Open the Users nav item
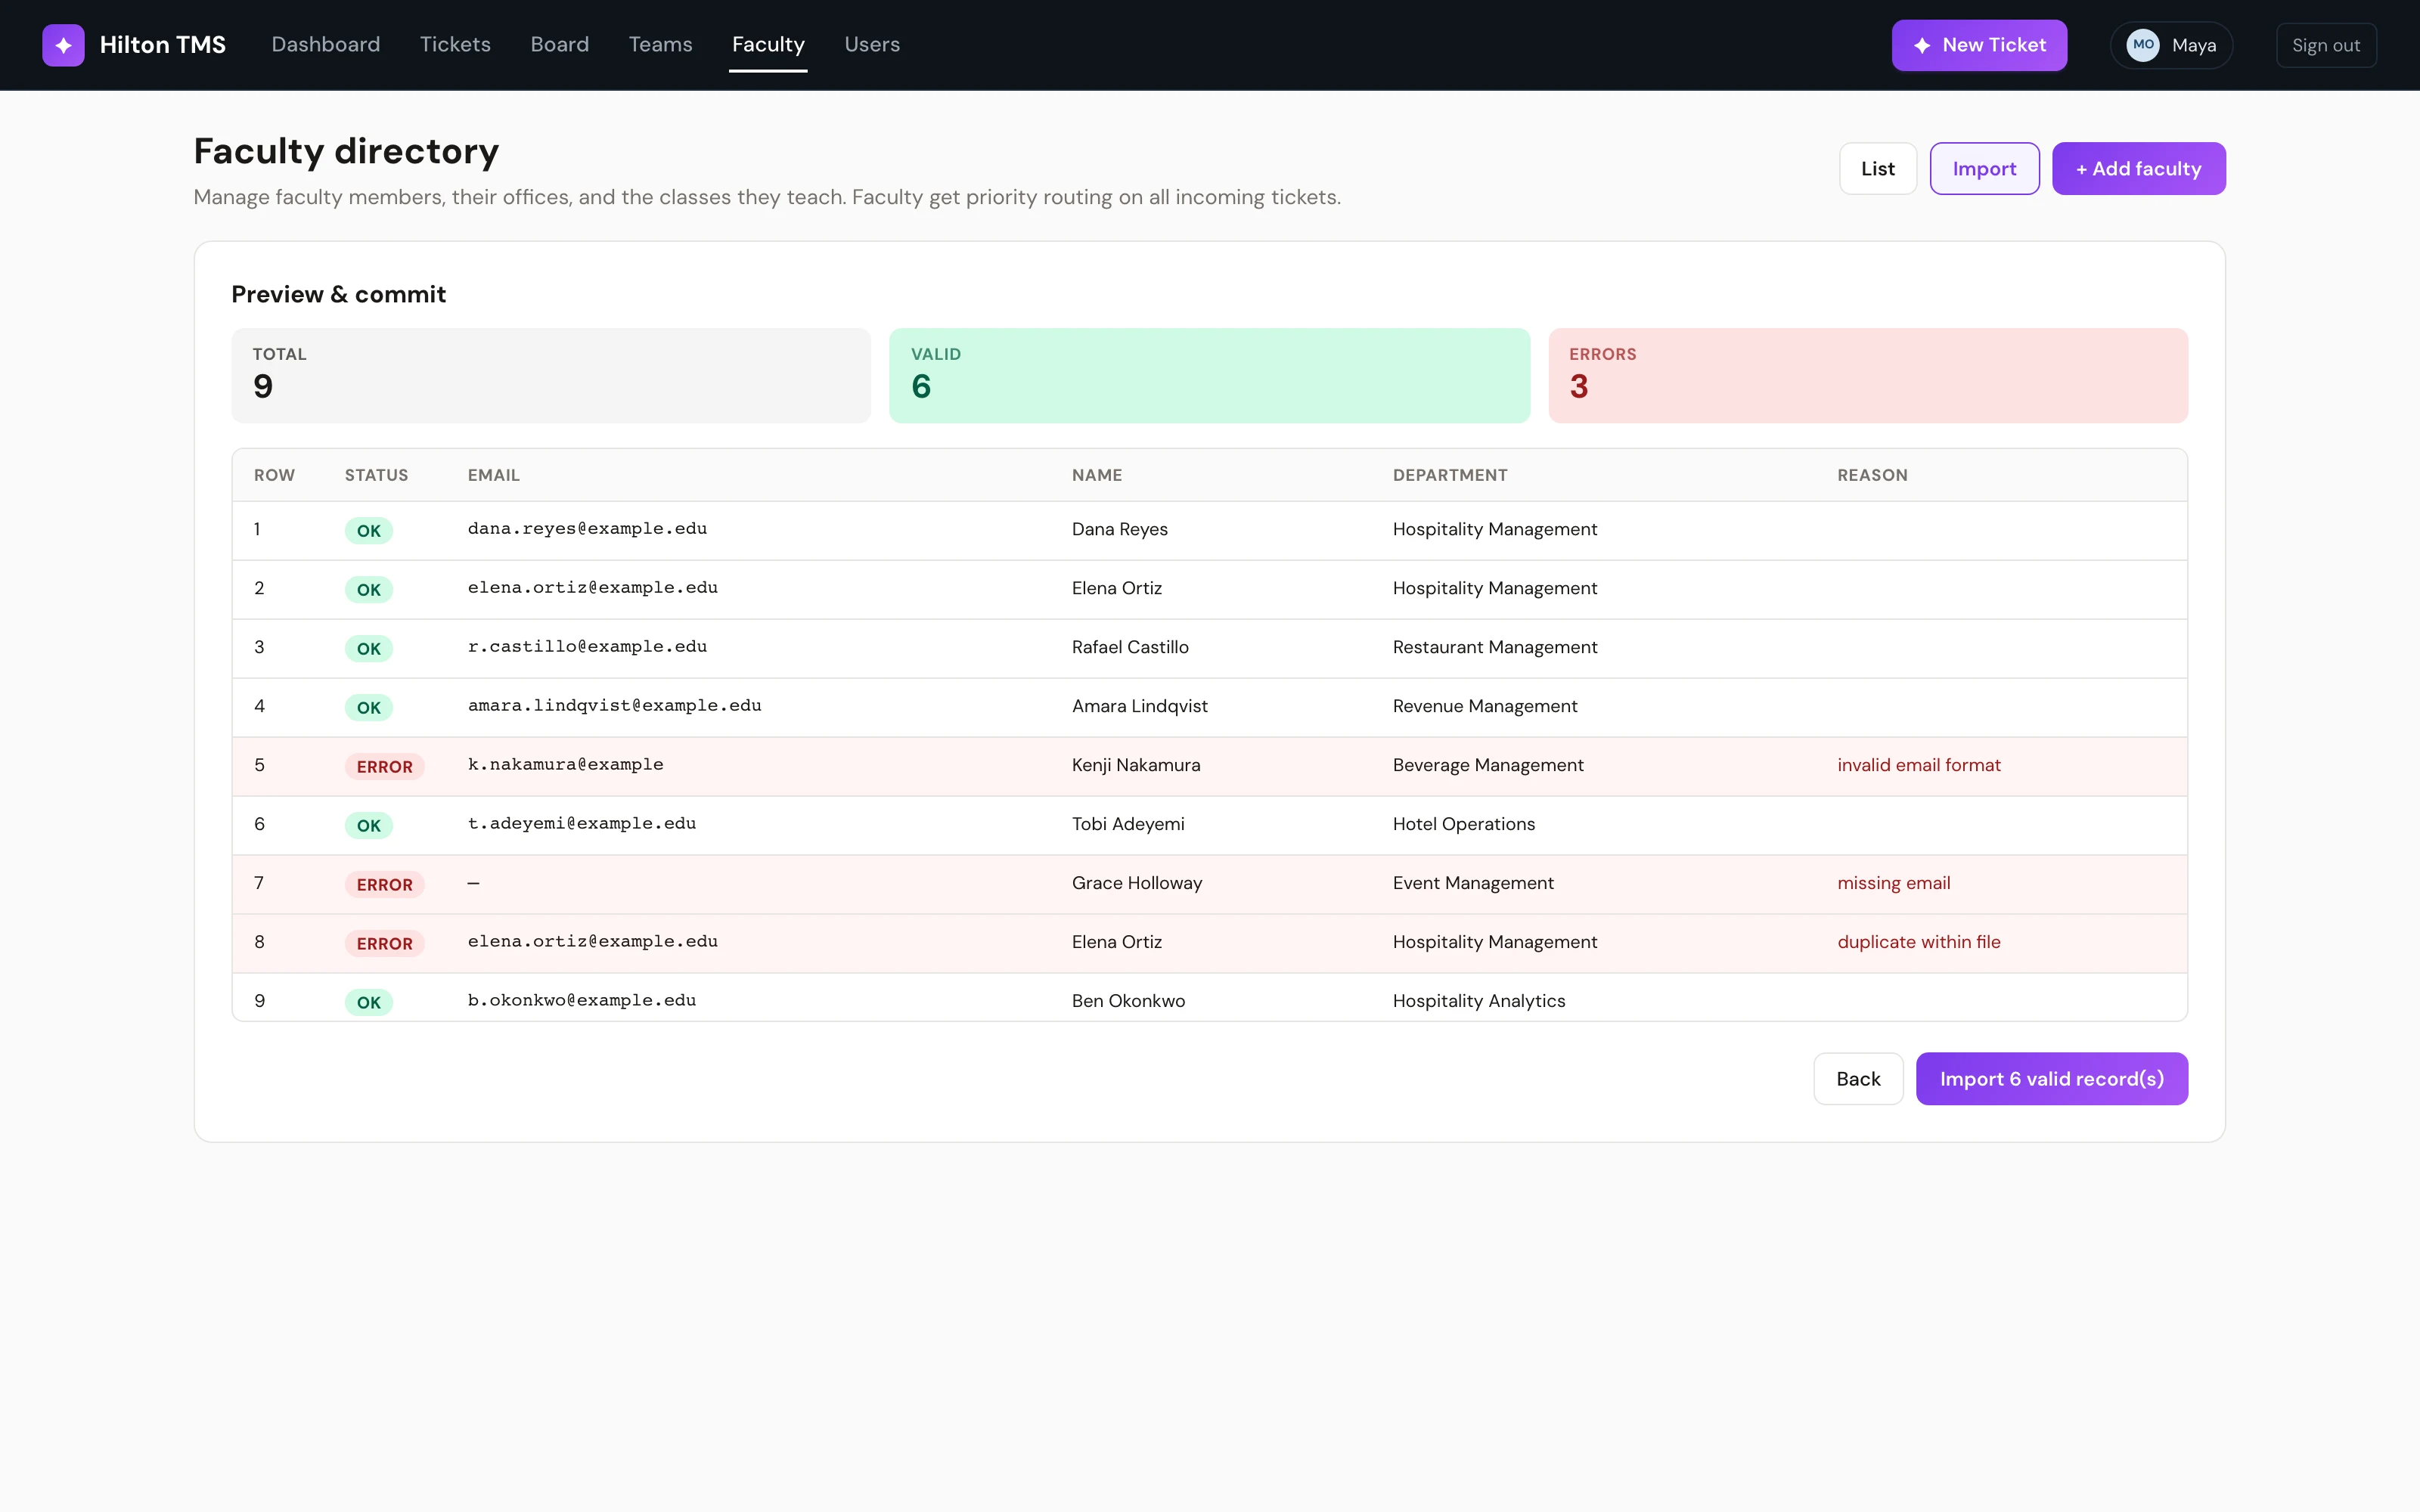2420x1512 pixels. (872, 45)
